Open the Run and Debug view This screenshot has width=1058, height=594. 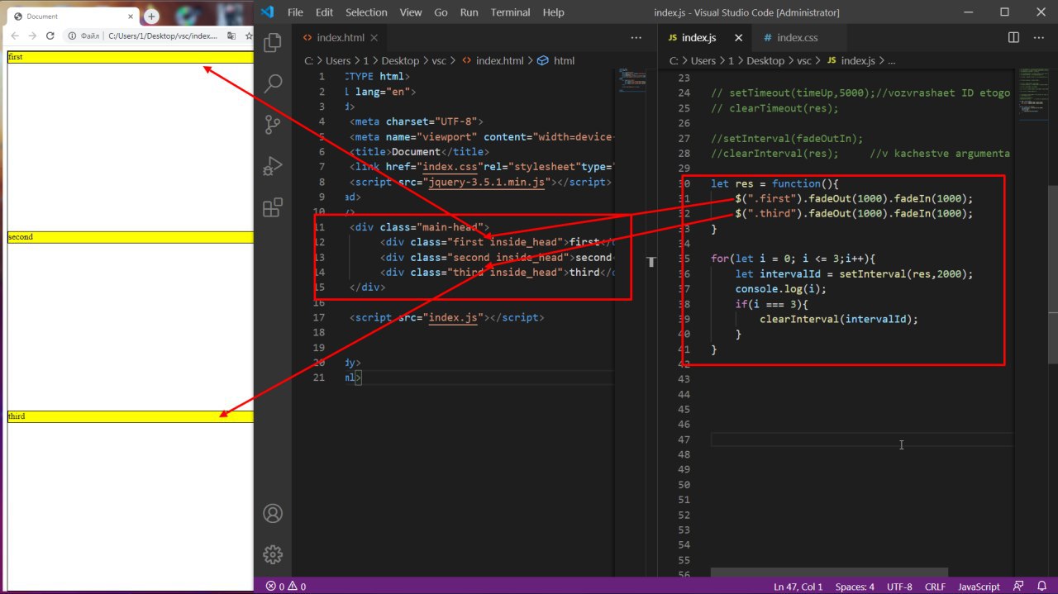273,166
